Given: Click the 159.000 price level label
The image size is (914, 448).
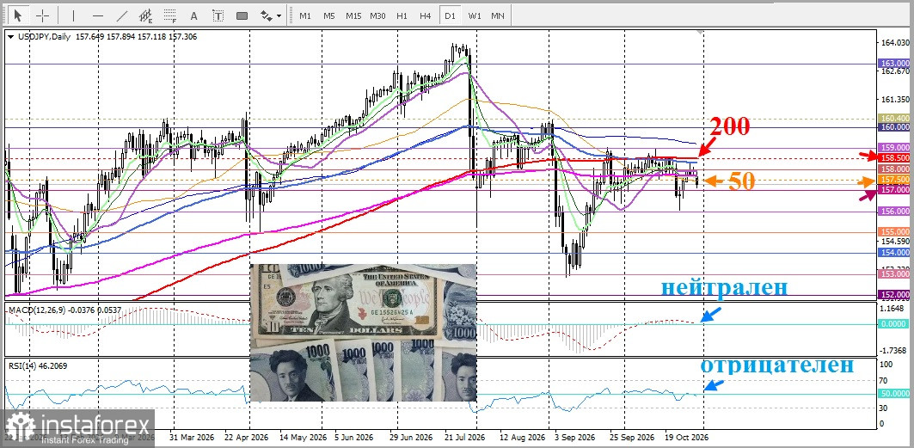Looking at the screenshot, I should 894,148.
